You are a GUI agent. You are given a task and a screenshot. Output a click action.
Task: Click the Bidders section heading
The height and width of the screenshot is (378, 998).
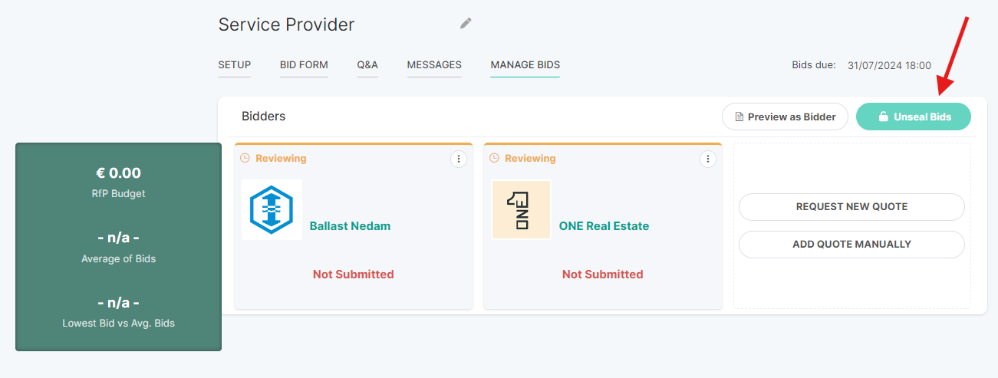point(263,117)
